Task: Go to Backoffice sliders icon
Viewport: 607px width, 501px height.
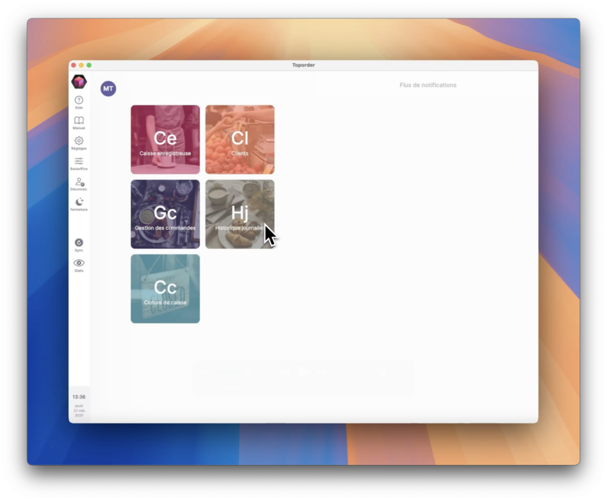Action: tap(79, 161)
